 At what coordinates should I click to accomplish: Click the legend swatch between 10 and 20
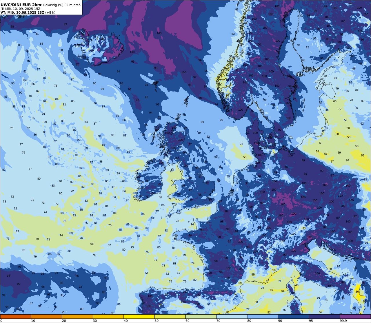[x=46, y=316]
